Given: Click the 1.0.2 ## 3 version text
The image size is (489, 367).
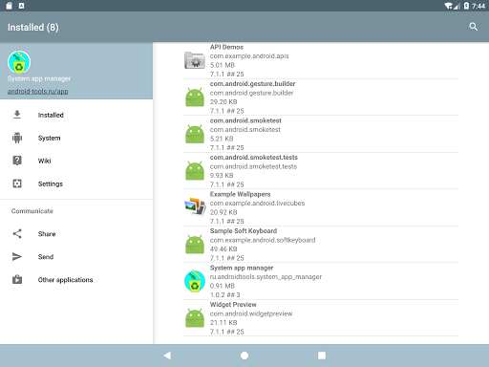Looking at the screenshot, I should click(225, 295).
